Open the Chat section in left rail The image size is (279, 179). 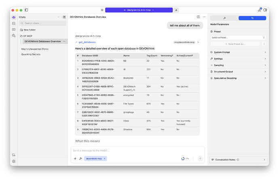tap(14, 17)
